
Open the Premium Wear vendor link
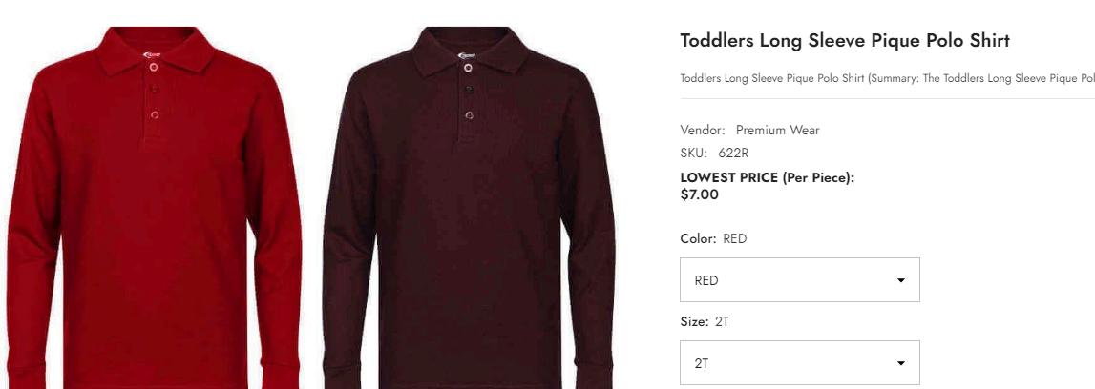coord(777,130)
